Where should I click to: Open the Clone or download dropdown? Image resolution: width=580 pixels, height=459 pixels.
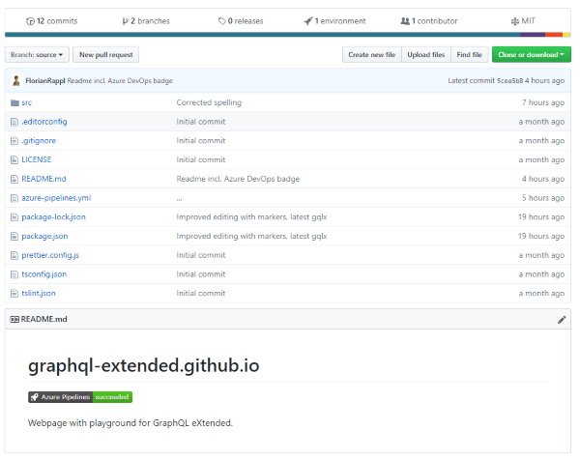531,55
